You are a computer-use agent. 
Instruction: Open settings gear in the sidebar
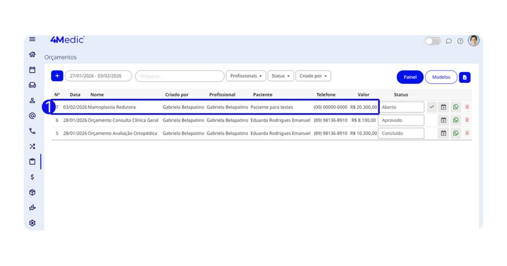(x=32, y=223)
